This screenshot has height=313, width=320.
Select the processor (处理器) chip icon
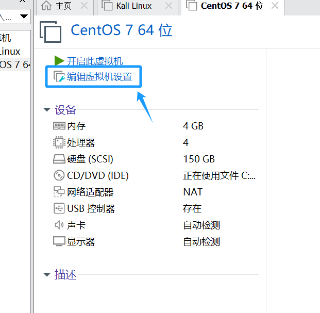(59, 142)
